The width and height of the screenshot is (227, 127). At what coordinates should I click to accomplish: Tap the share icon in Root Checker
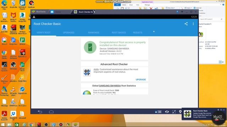pos(186,24)
